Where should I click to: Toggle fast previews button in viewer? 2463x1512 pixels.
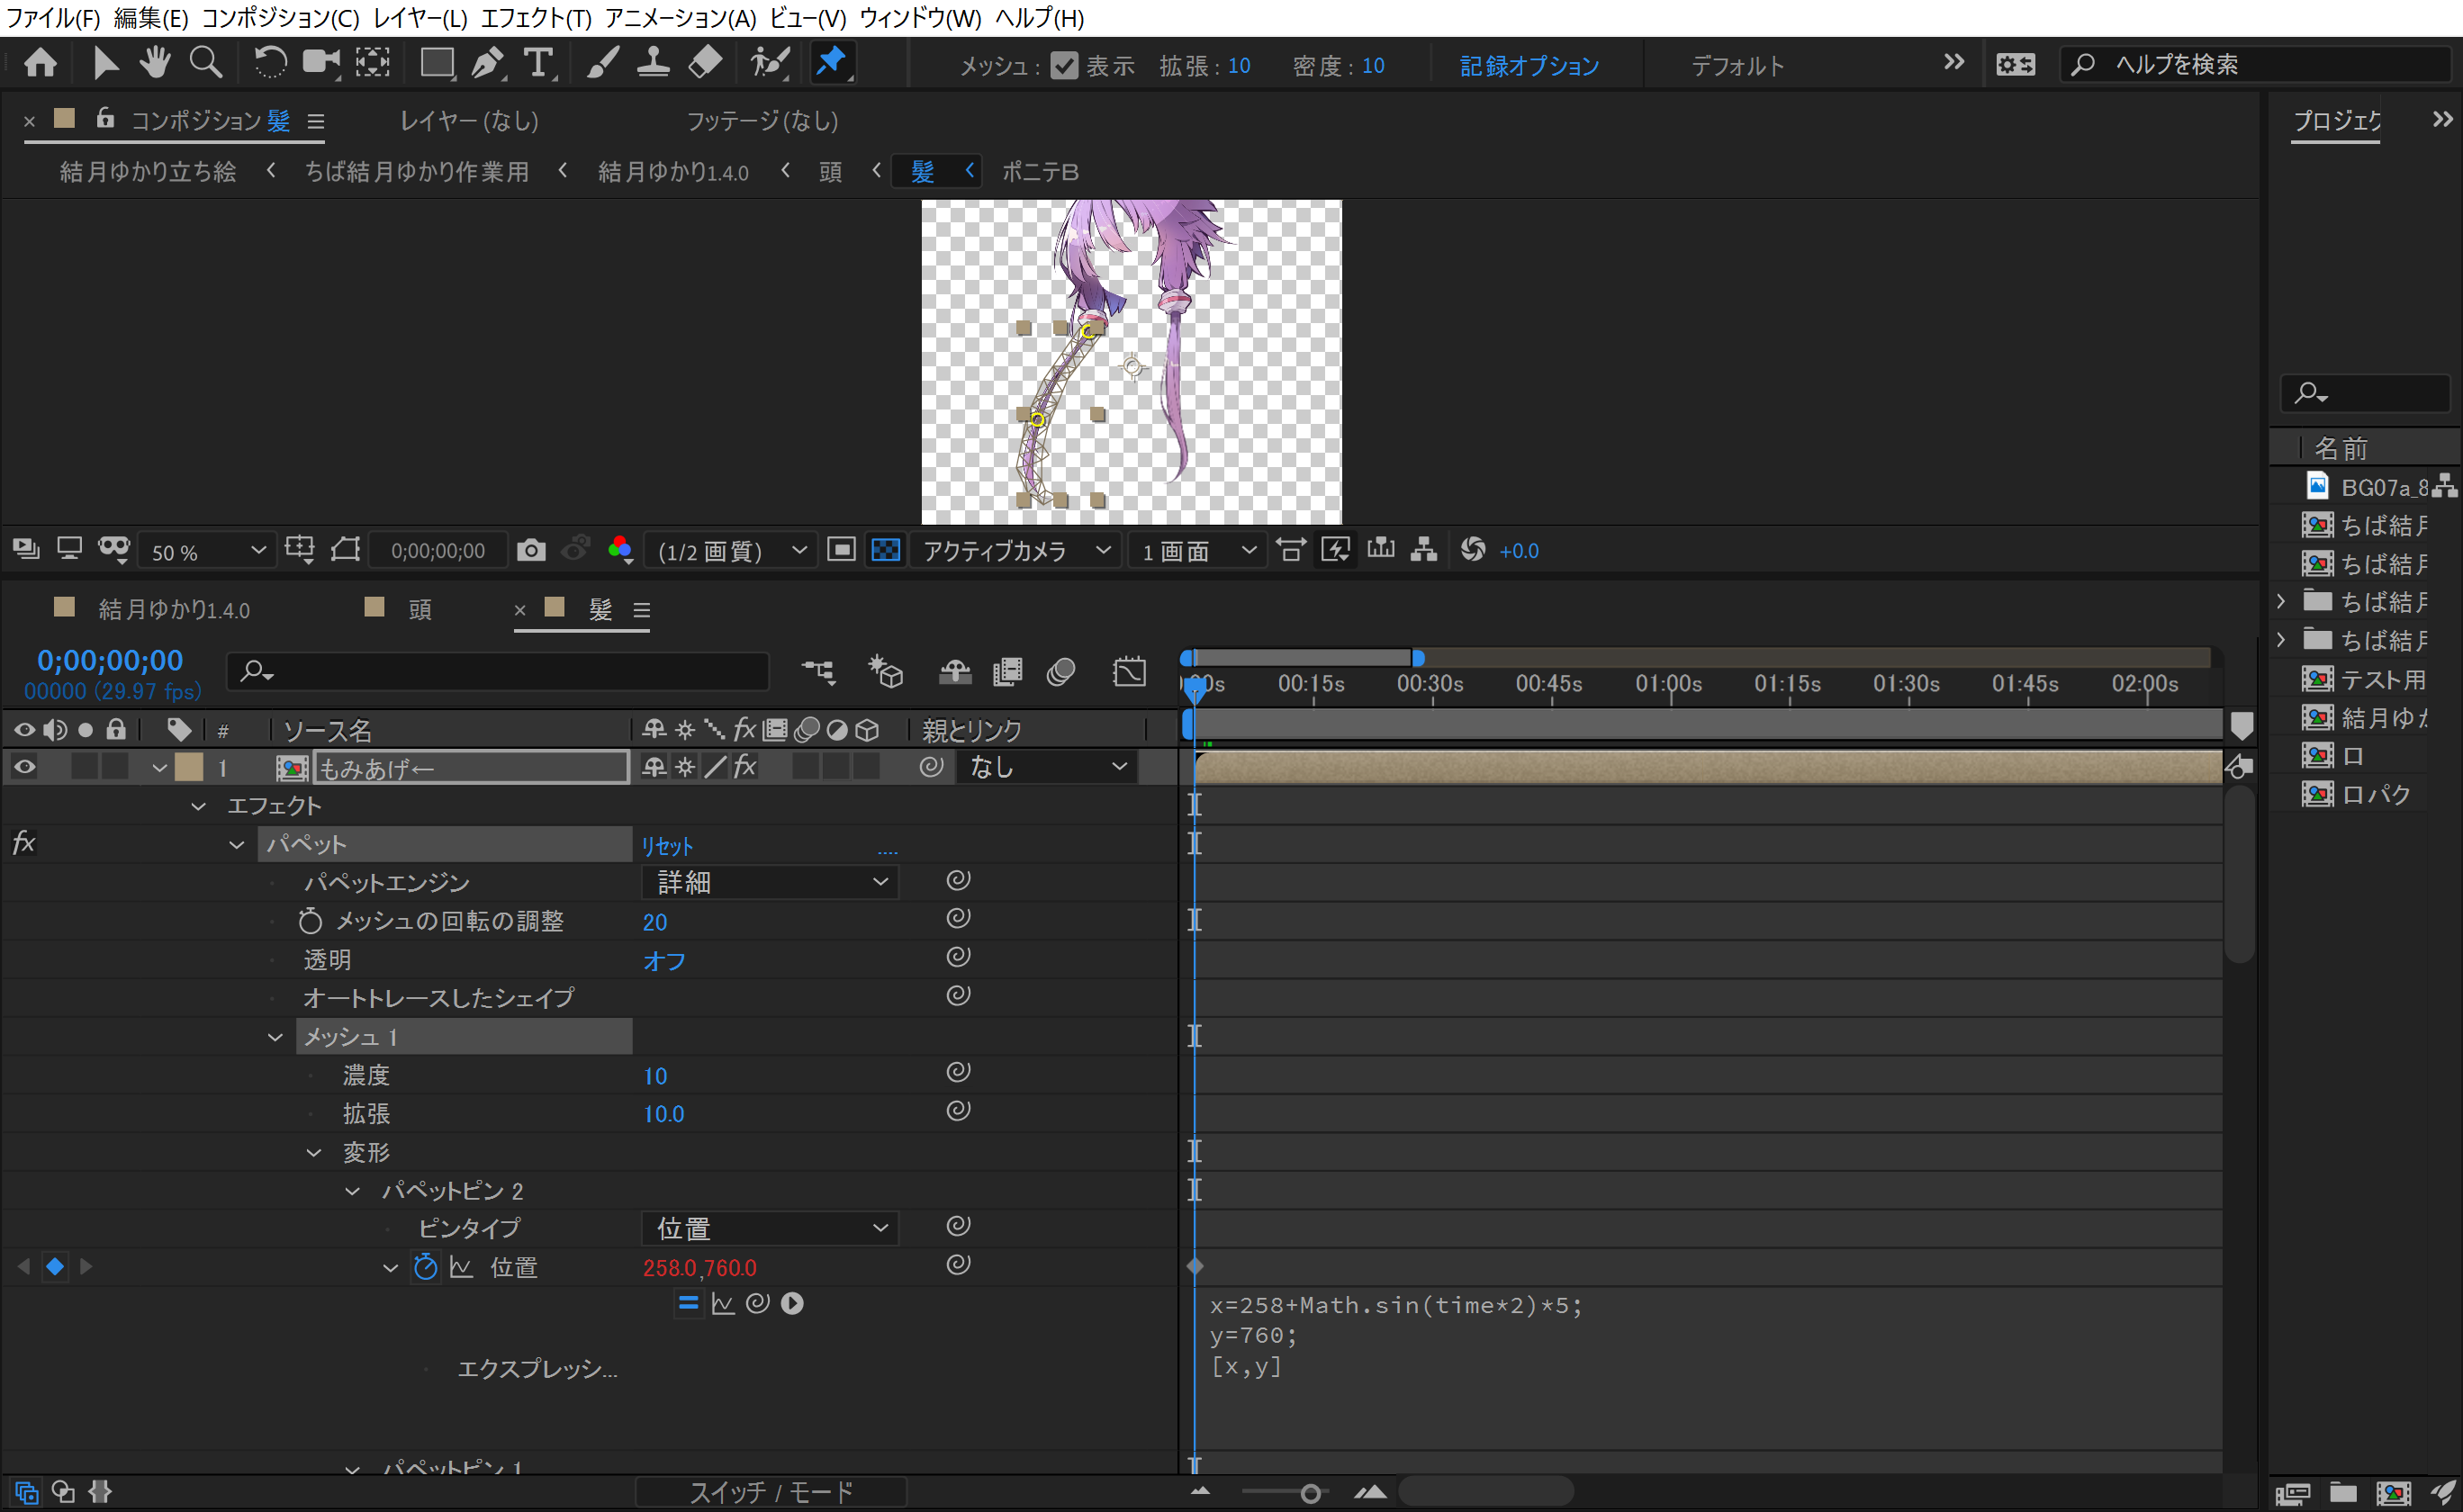coord(1336,550)
